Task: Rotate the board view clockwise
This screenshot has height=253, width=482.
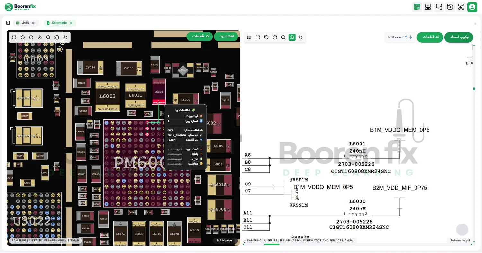Action: coord(31,37)
